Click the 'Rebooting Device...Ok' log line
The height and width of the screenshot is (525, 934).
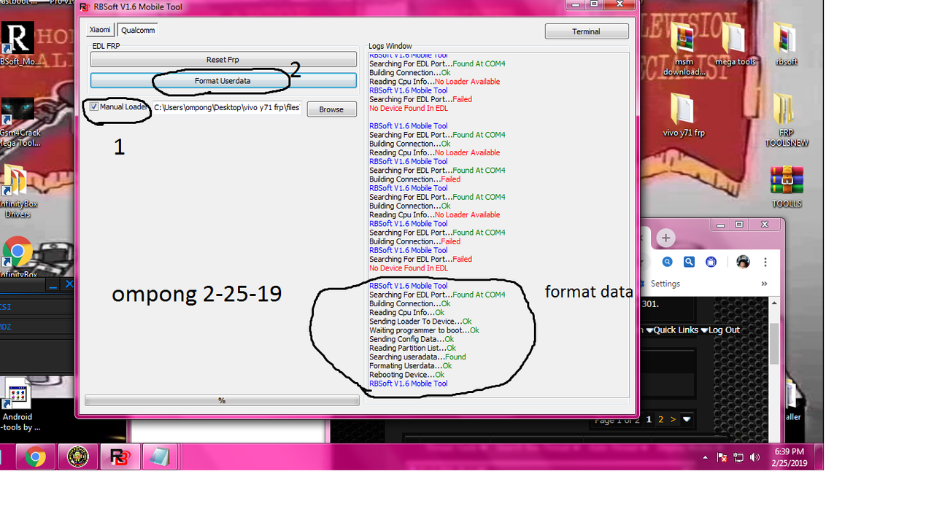coord(406,375)
